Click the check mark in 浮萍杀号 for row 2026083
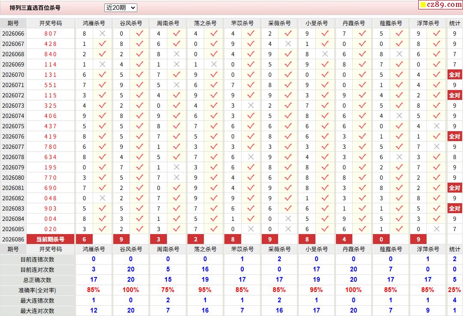This screenshot has width=463, height=316. point(436,208)
